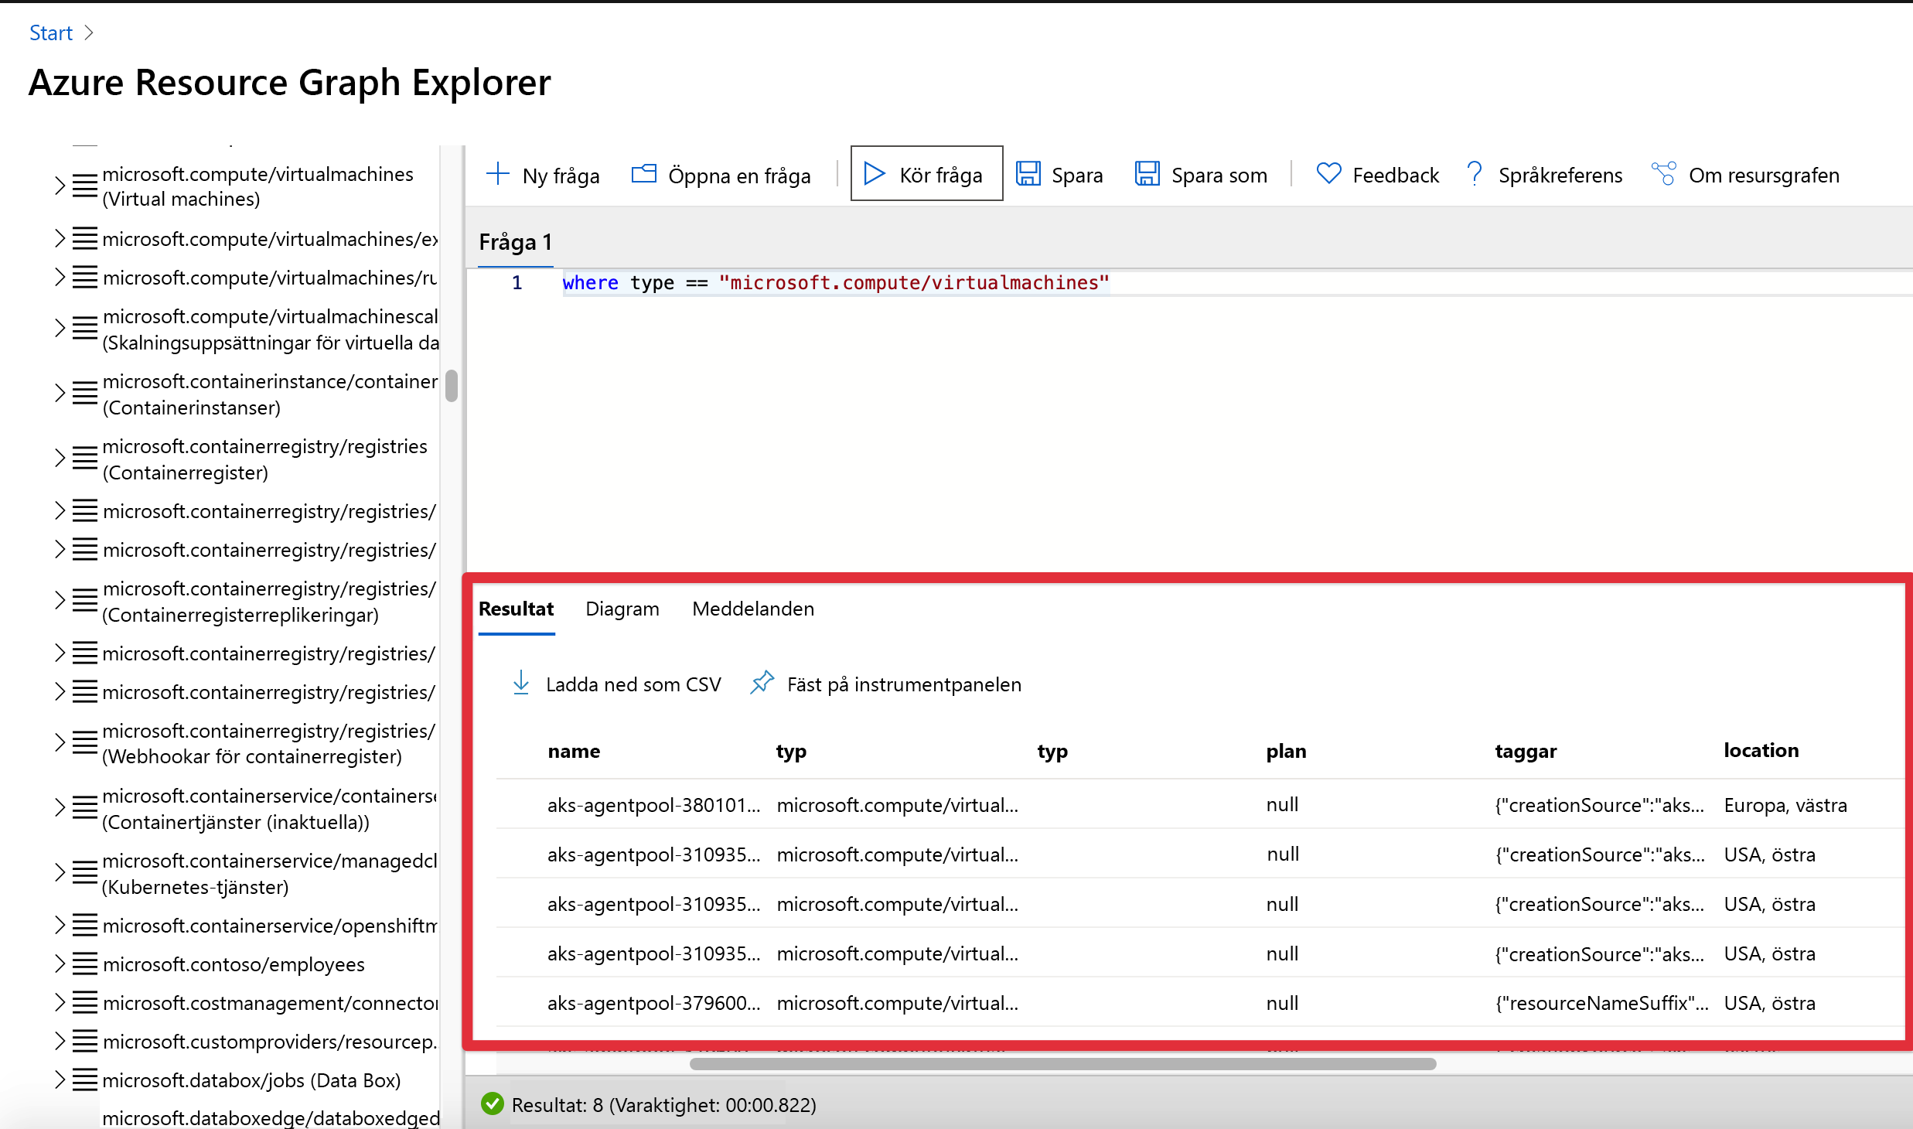Image resolution: width=1913 pixels, height=1129 pixels.
Task: Click the play icon on Kör fråga
Action: pos(875,174)
